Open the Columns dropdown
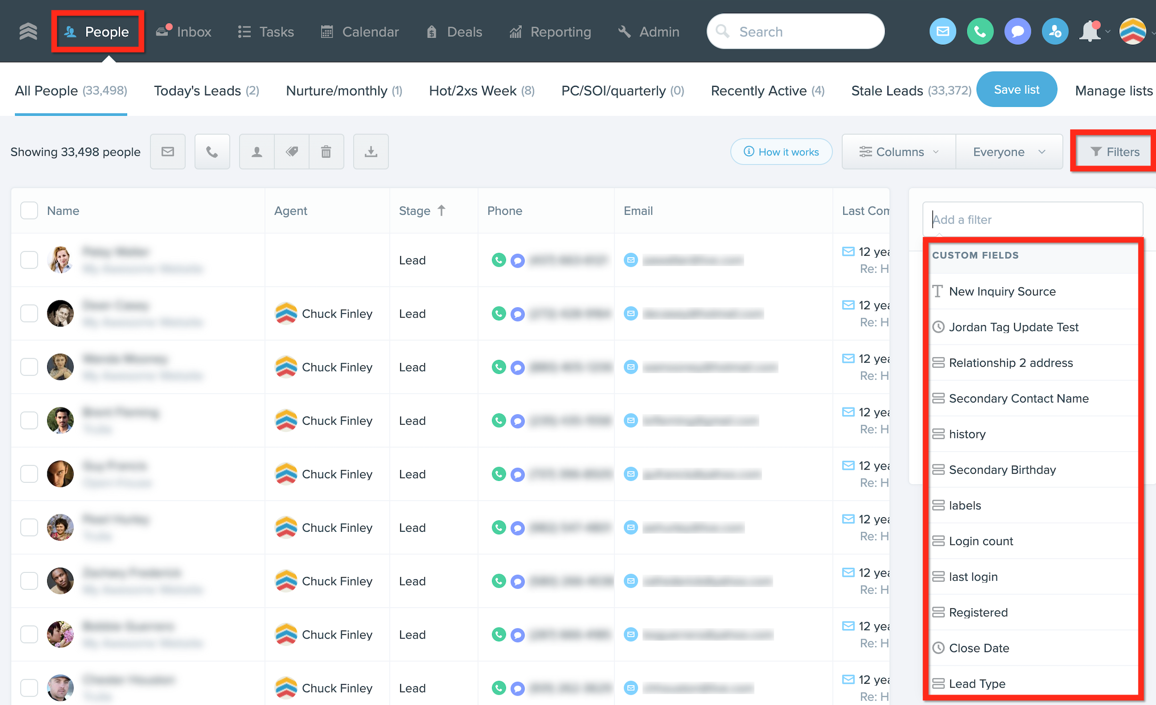Viewport: 1156px width, 705px height. coord(899,151)
